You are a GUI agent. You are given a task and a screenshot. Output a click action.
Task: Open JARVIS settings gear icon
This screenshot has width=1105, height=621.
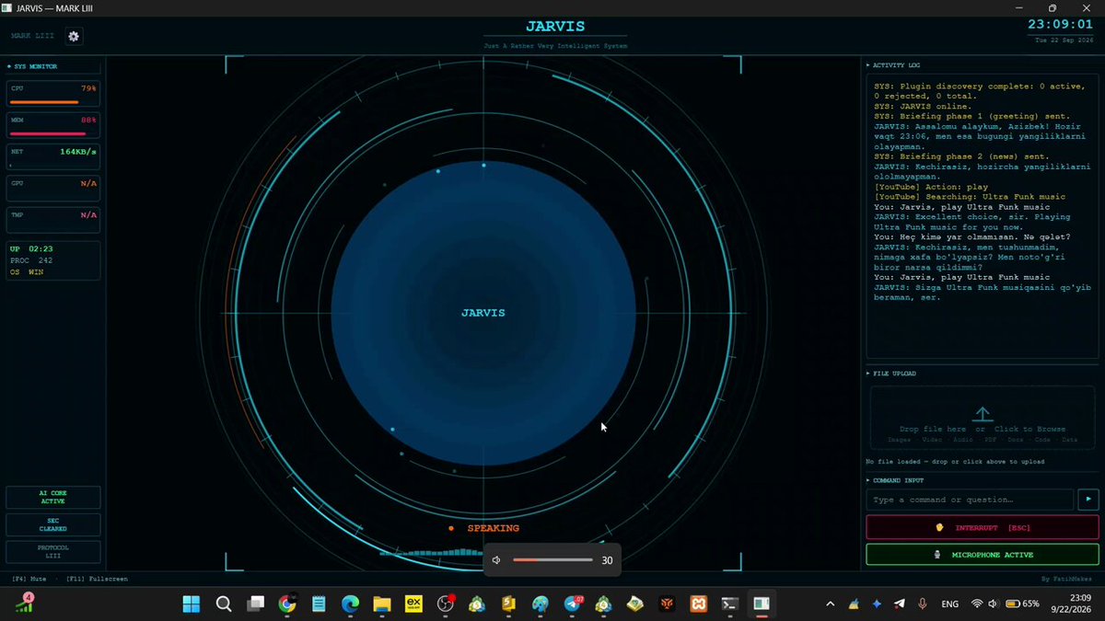(74, 36)
